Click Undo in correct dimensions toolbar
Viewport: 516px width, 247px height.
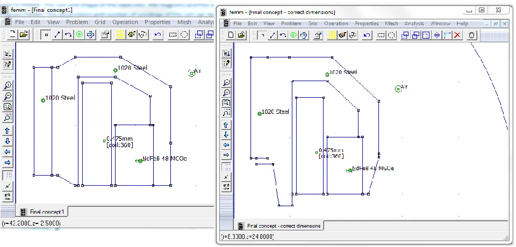[x=367, y=35]
